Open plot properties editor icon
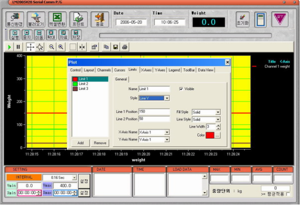This screenshot has height=205, width=300. (x=94, y=47)
